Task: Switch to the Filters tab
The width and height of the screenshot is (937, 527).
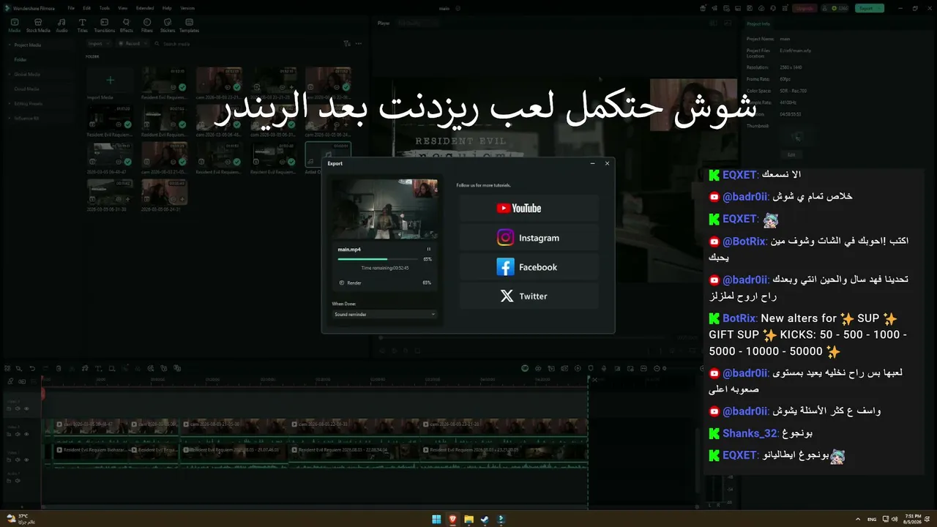Action: pos(147,26)
